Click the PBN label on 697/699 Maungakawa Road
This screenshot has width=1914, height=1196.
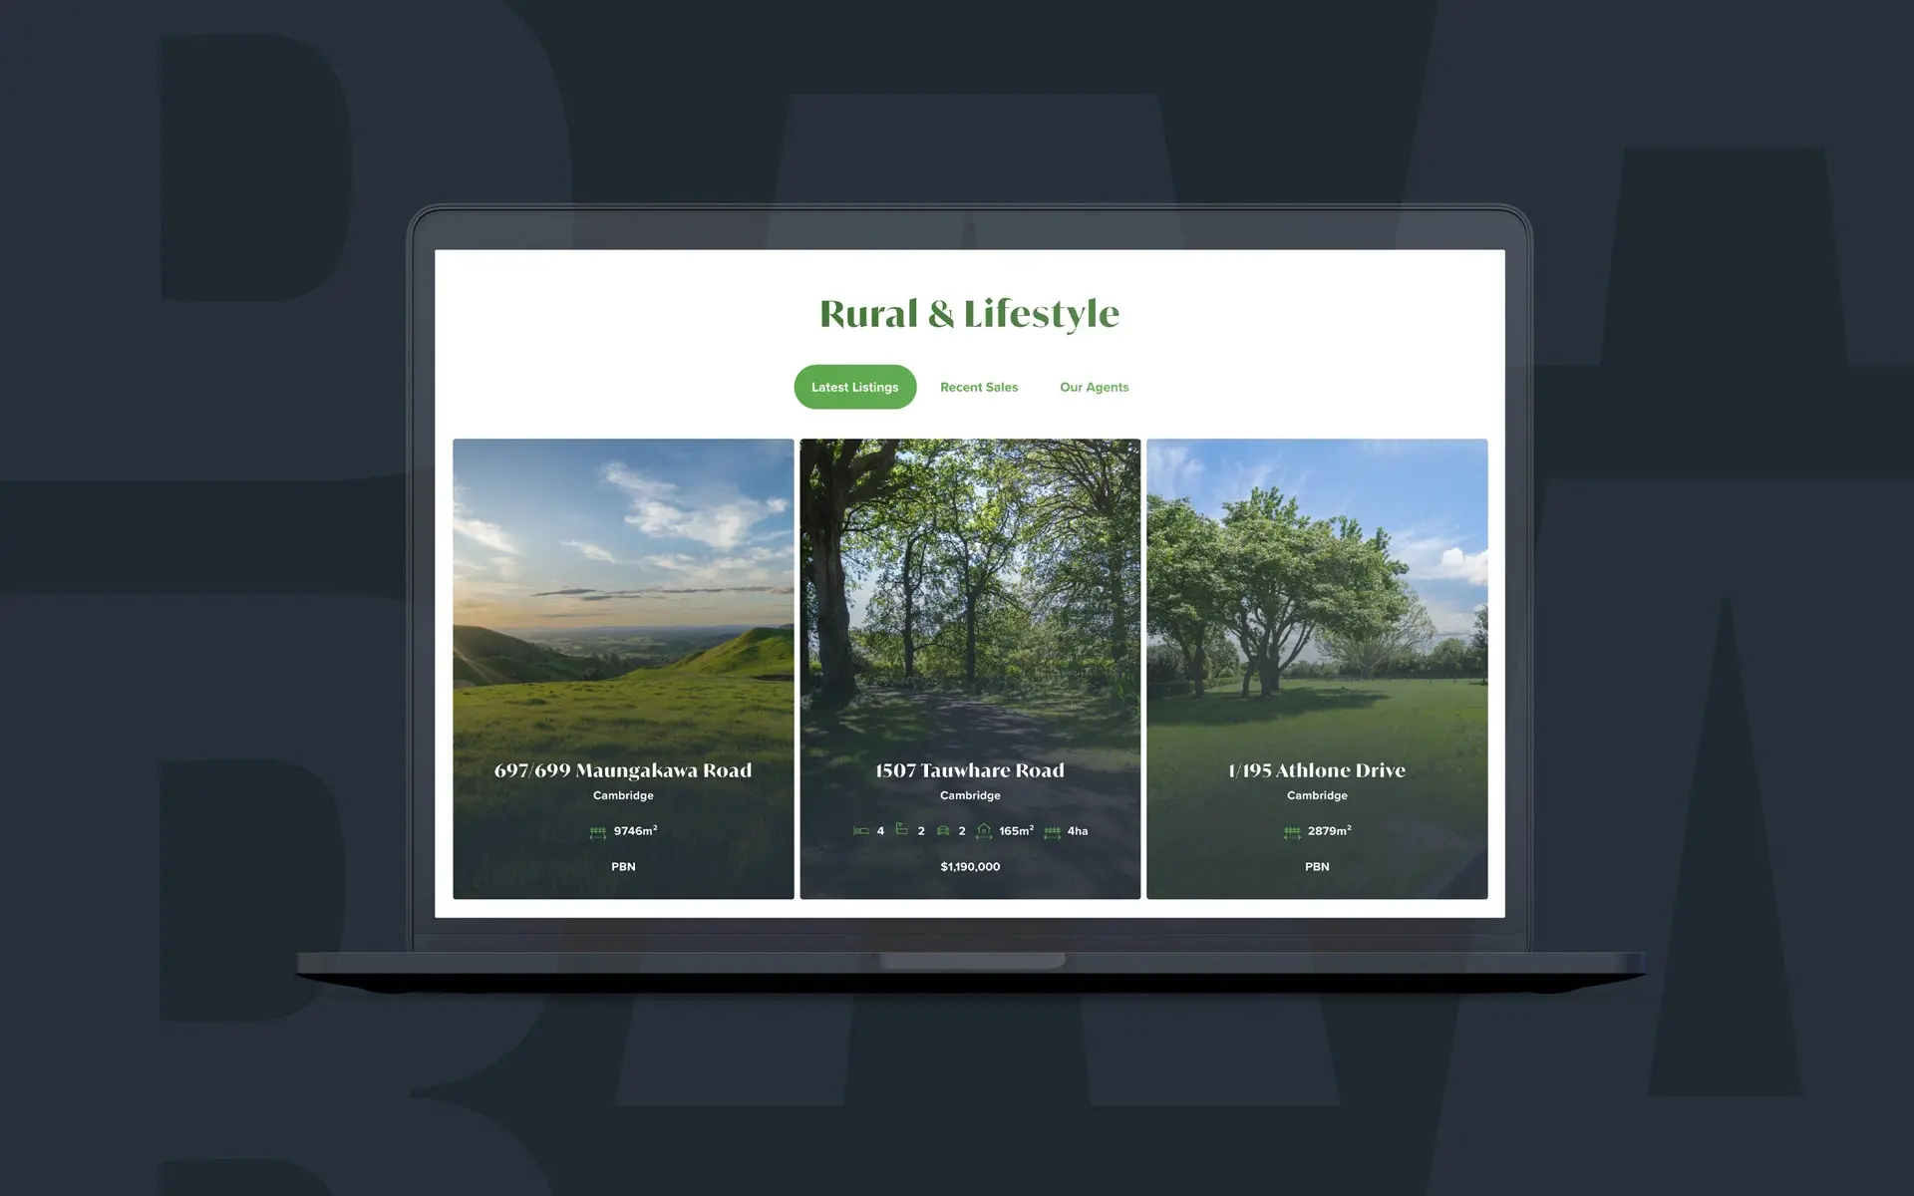[x=623, y=865]
